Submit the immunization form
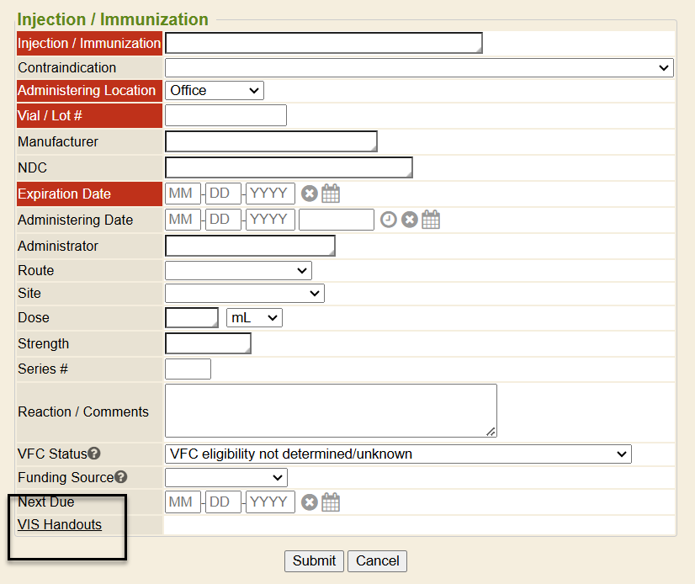Screen dimensions: 695x584 click(x=314, y=560)
